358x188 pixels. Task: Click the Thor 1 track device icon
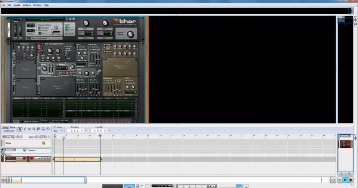pos(11,159)
